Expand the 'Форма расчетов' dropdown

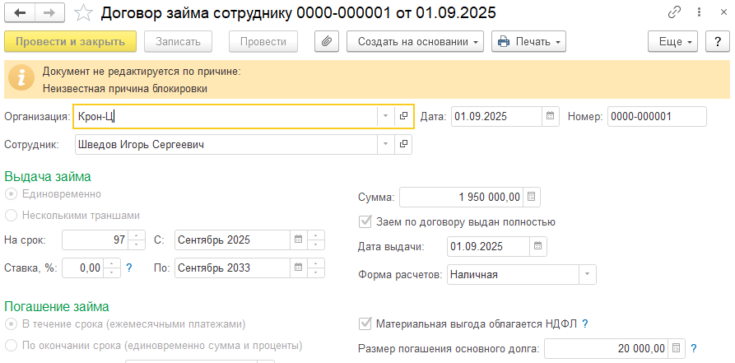click(587, 274)
